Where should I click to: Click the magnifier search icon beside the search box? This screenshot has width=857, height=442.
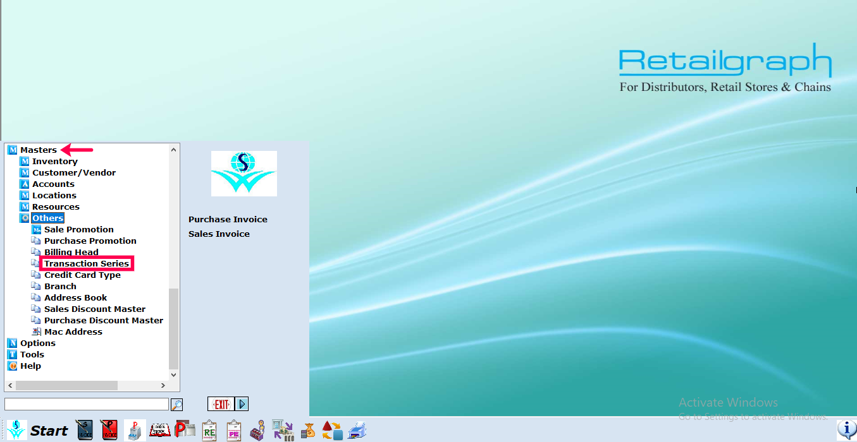coord(177,405)
